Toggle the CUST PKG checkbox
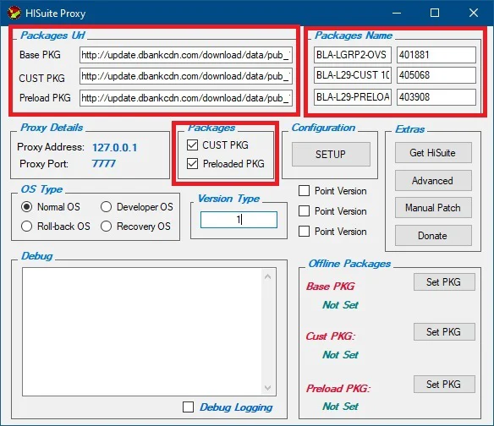 pos(193,145)
